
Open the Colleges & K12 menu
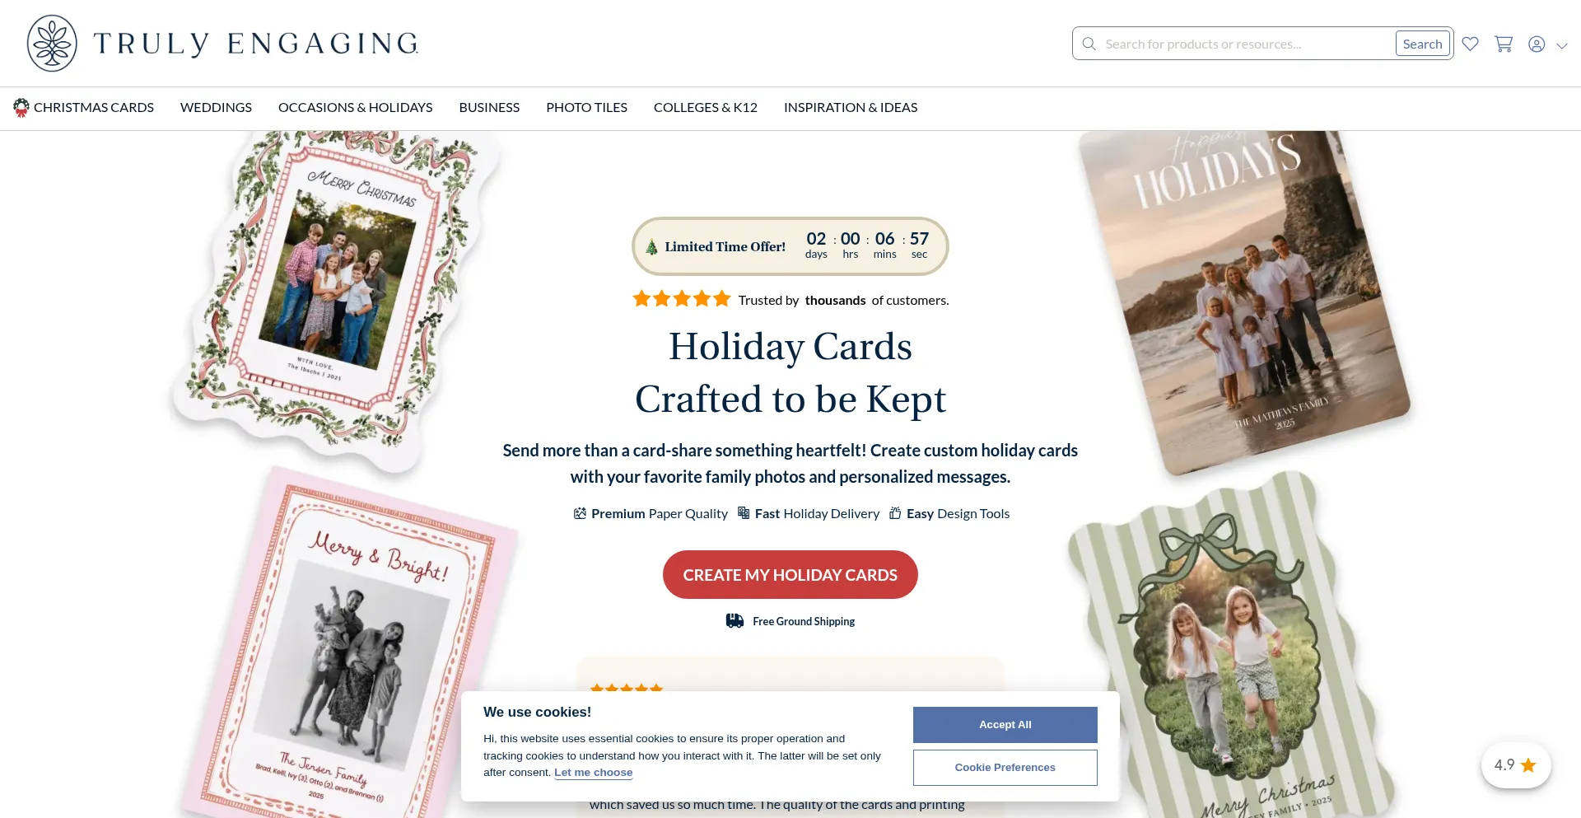pos(705,108)
